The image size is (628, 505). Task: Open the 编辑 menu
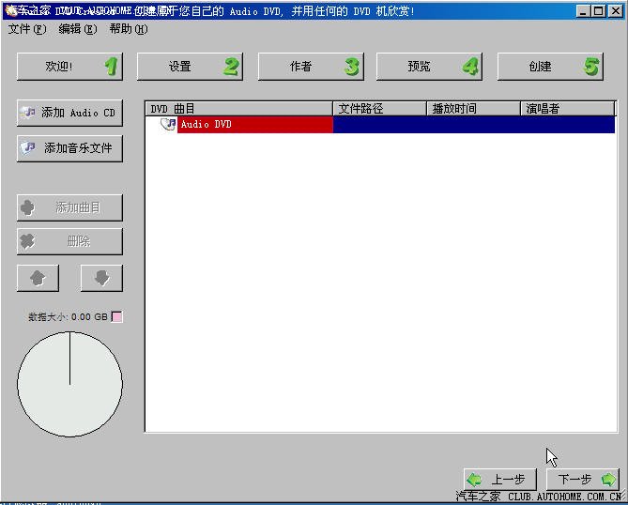click(x=77, y=29)
